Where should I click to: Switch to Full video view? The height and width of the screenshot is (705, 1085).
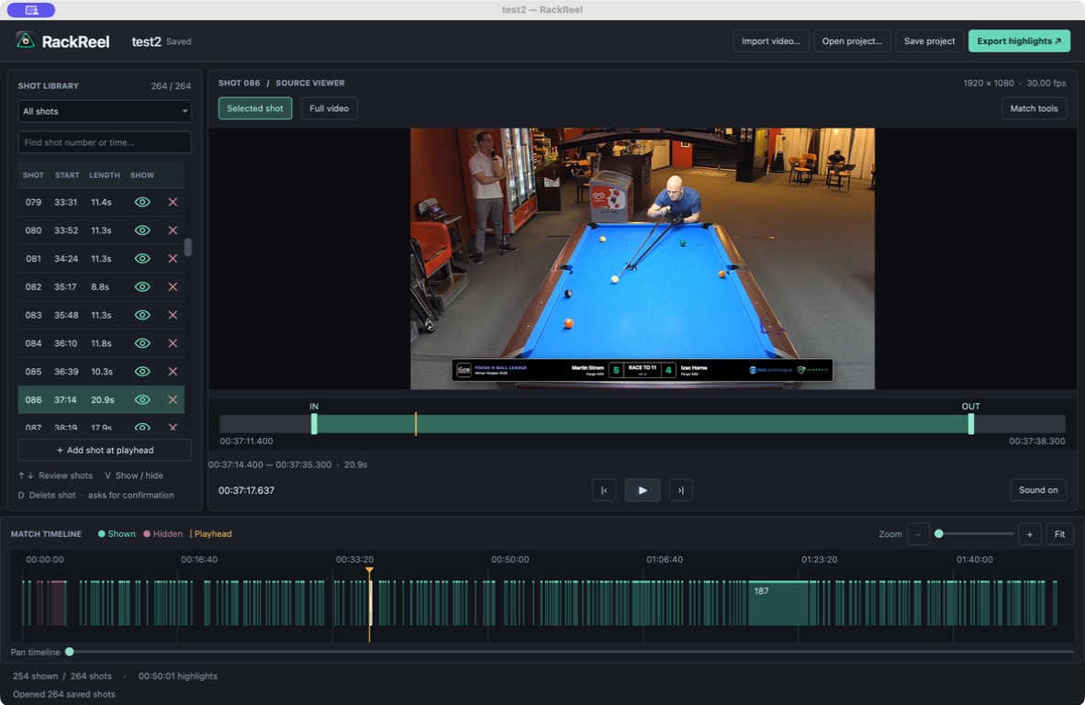coord(329,108)
